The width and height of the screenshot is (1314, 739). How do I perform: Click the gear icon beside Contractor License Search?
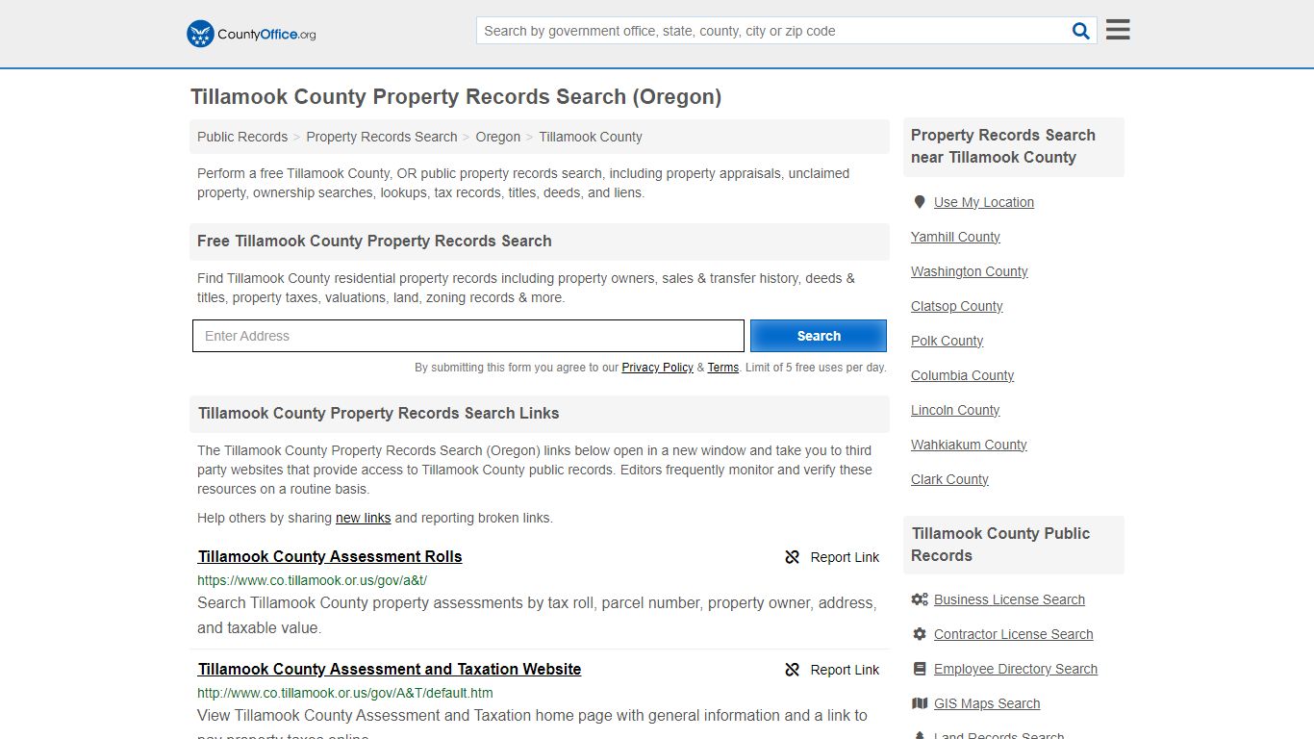[x=920, y=634]
